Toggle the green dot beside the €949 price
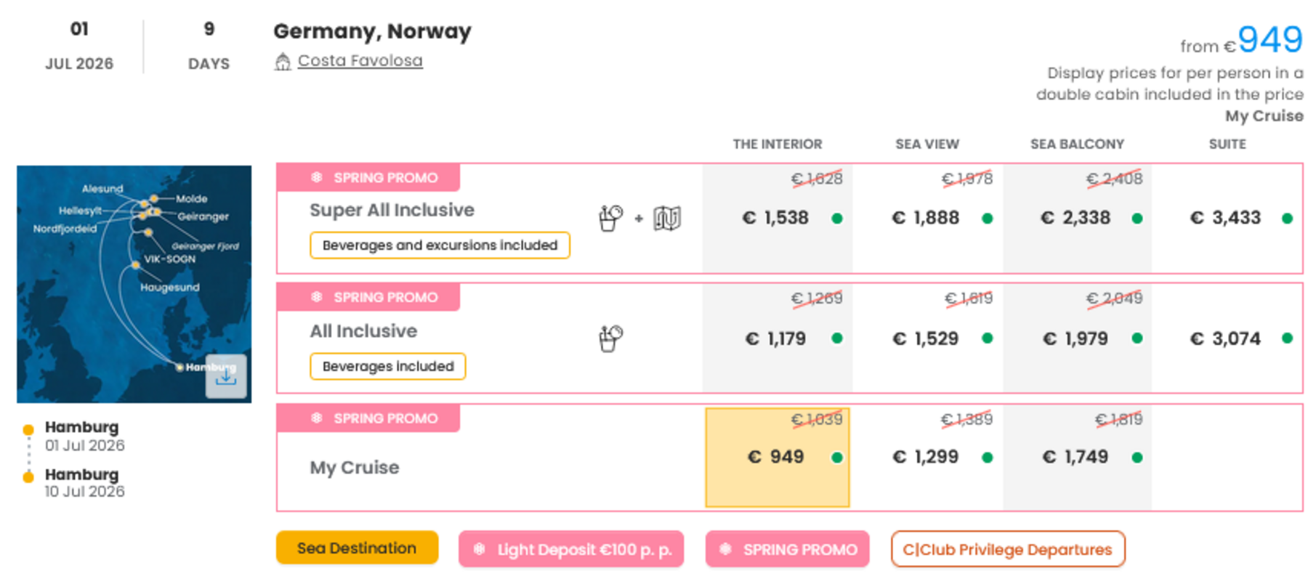The image size is (1316, 581). [839, 457]
